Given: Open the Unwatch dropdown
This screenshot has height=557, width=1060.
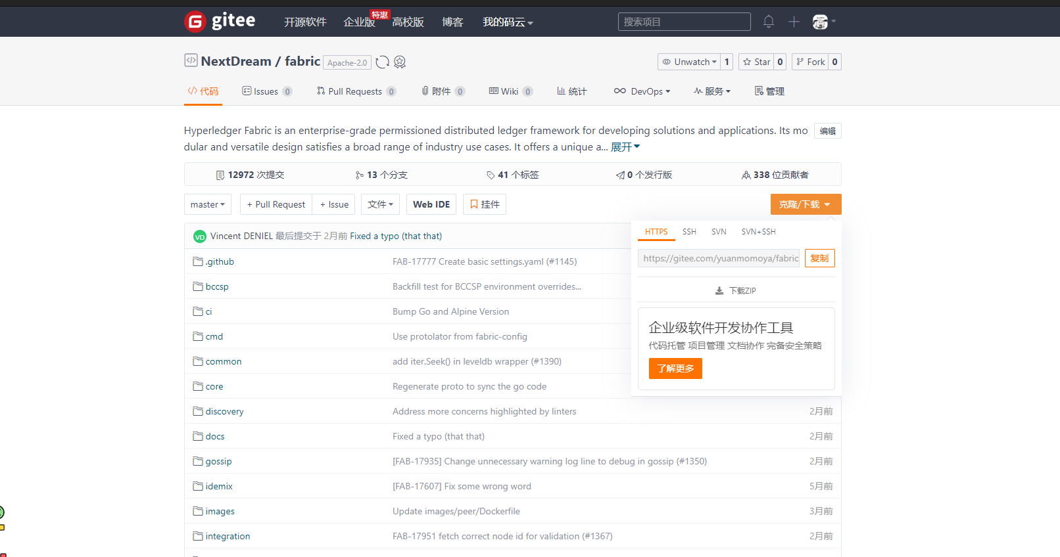Looking at the screenshot, I should (689, 62).
